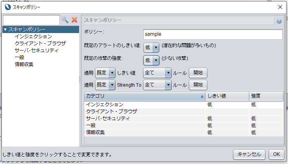Click 一般 row in the category table
This screenshot has width=288, height=164.
click(x=184, y=126)
